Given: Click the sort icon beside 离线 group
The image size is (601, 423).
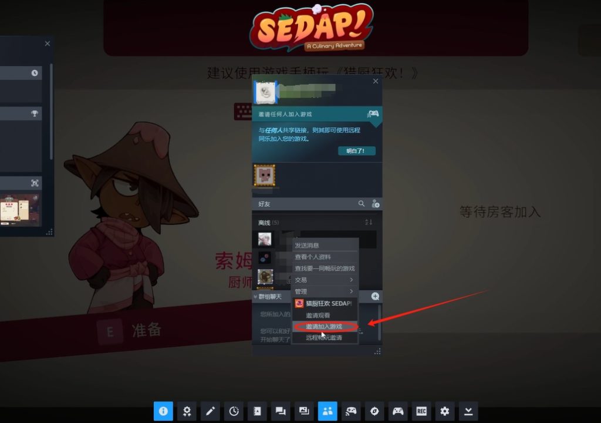Looking at the screenshot, I should [369, 222].
